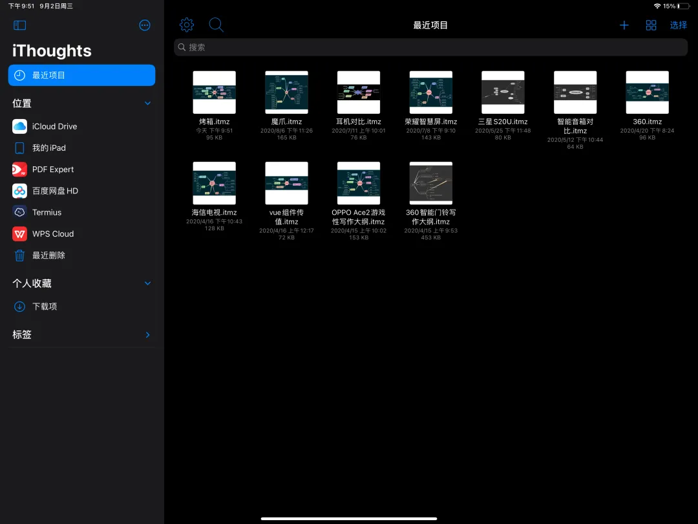This screenshot has height=524, width=698.
Task: Open 最近删除 trash folder
Action: click(82, 256)
